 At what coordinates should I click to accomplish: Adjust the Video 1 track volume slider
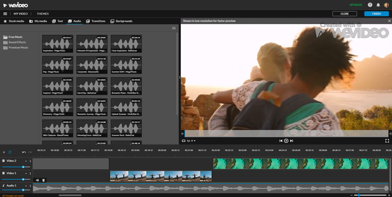[x=16, y=179]
